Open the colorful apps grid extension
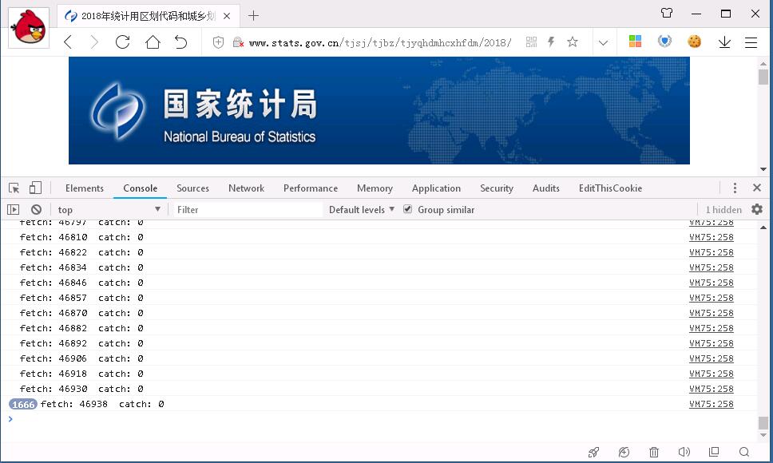This screenshot has width=773, height=463. coord(635,42)
